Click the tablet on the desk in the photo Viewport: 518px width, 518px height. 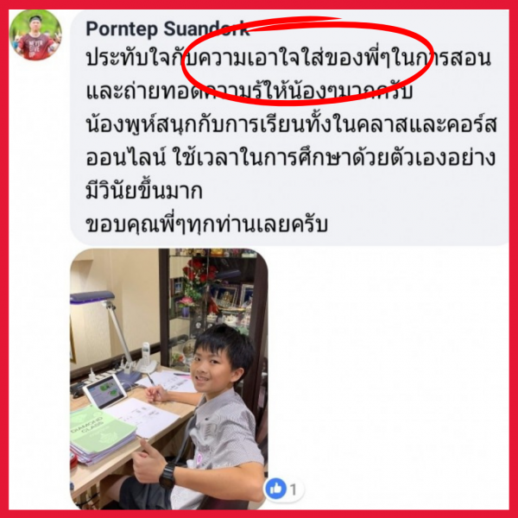tap(104, 390)
